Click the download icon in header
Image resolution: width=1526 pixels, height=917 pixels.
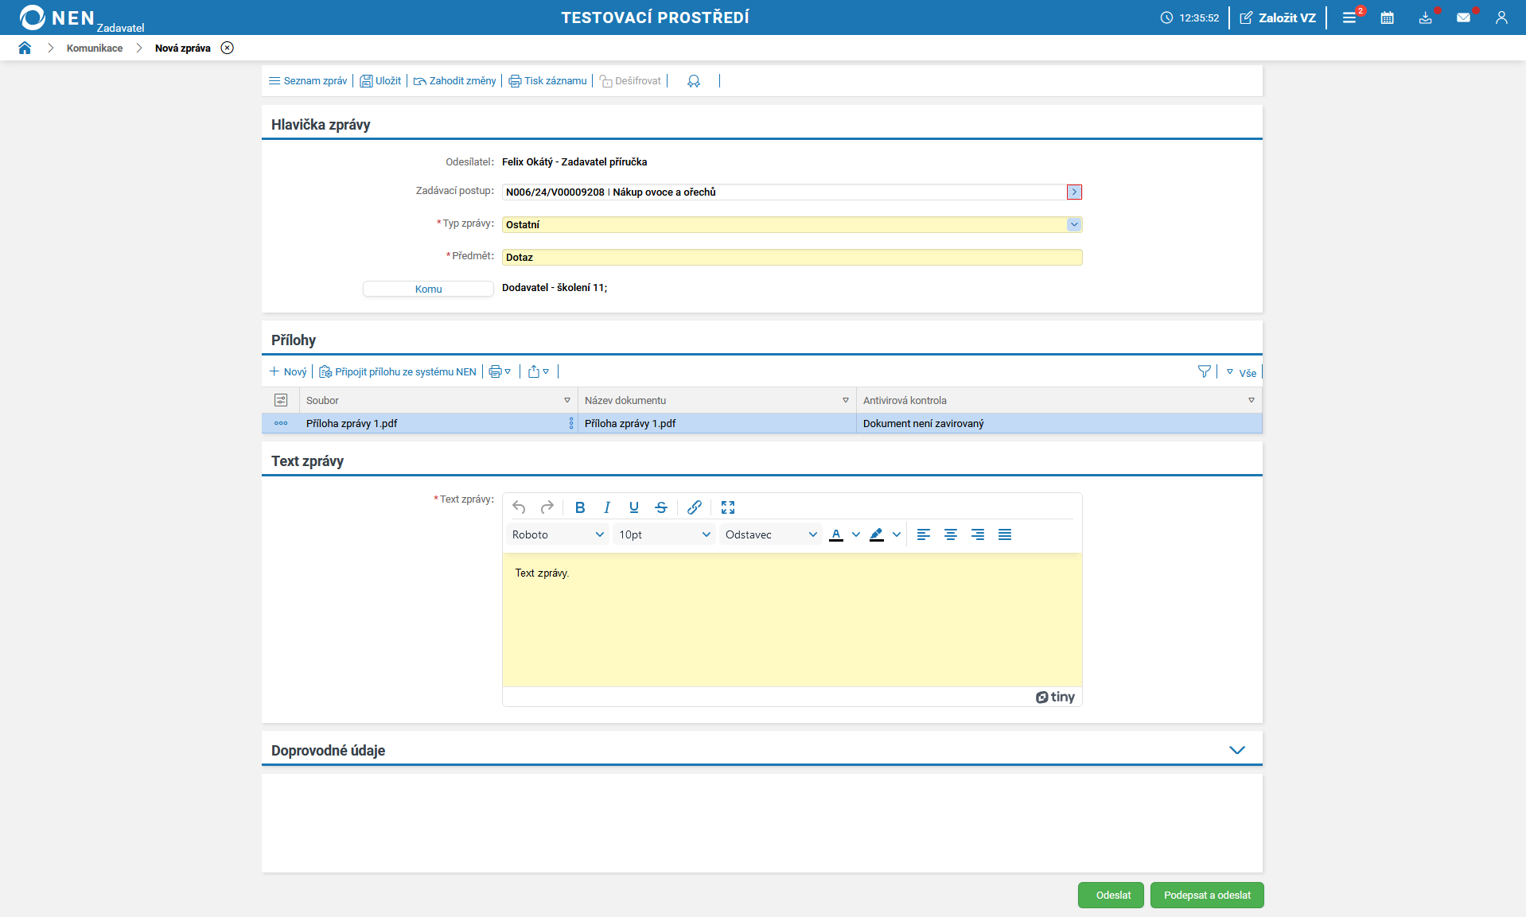1425,17
